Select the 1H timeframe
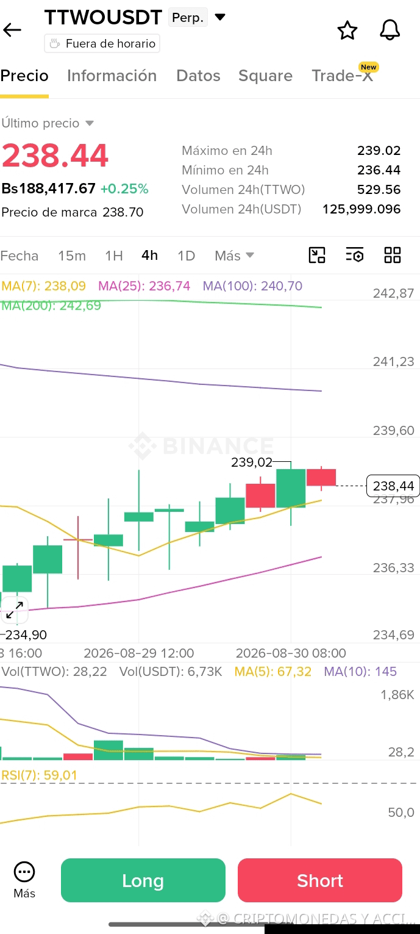Viewport: 420px width, 934px height. tap(114, 256)
